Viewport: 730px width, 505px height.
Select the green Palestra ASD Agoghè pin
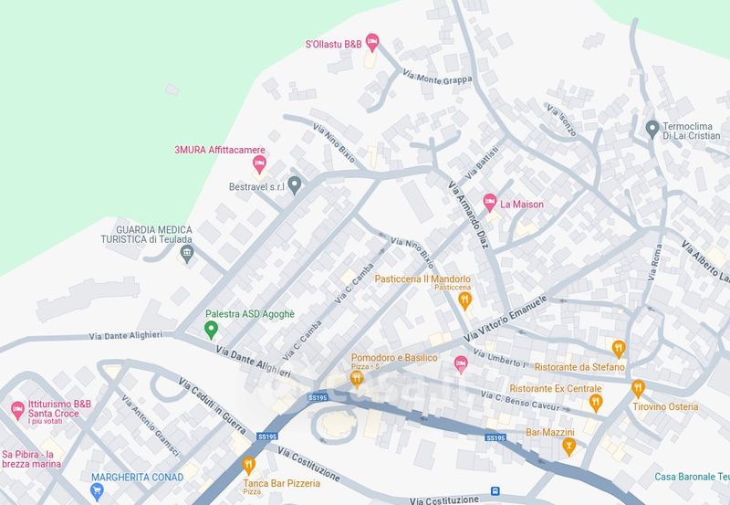click(211, 330)
